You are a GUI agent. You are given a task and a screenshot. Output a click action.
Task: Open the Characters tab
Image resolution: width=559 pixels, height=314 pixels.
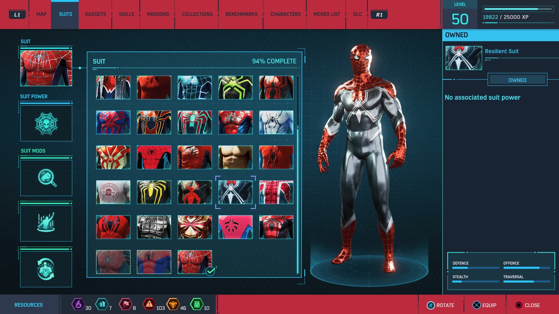[x=285, y=14]
